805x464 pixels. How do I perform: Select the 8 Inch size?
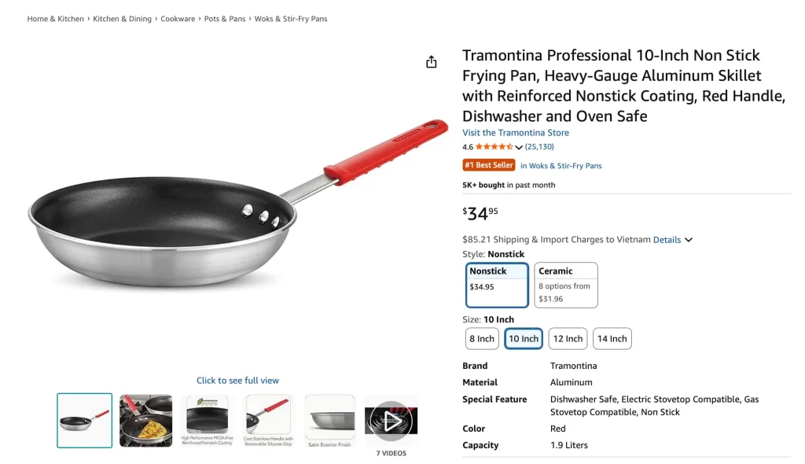(482, 339)
